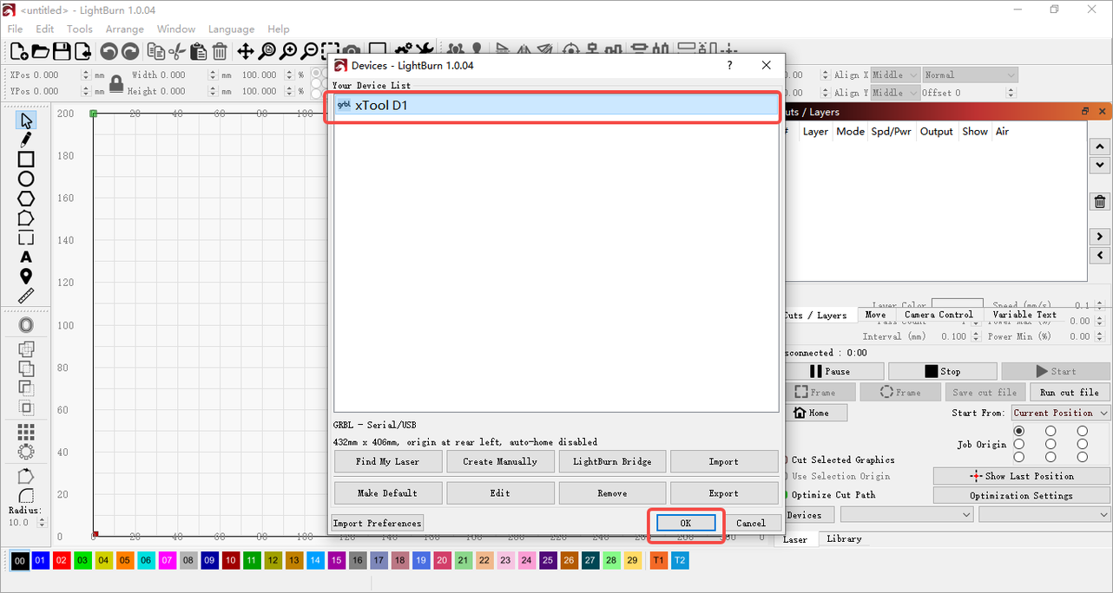
Task: Select the Rectangle drawing tool
Action: [x=26, y=160]
